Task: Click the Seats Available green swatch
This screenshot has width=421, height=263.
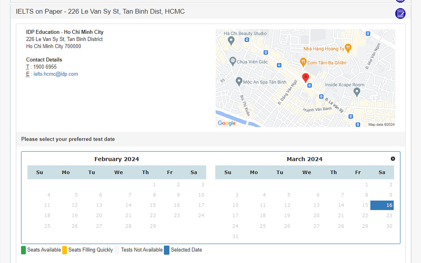Action: 24,250
